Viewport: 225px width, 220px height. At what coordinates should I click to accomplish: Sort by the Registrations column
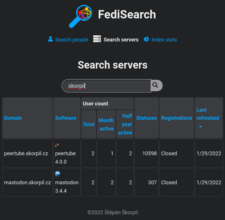[x=177, y=118]
